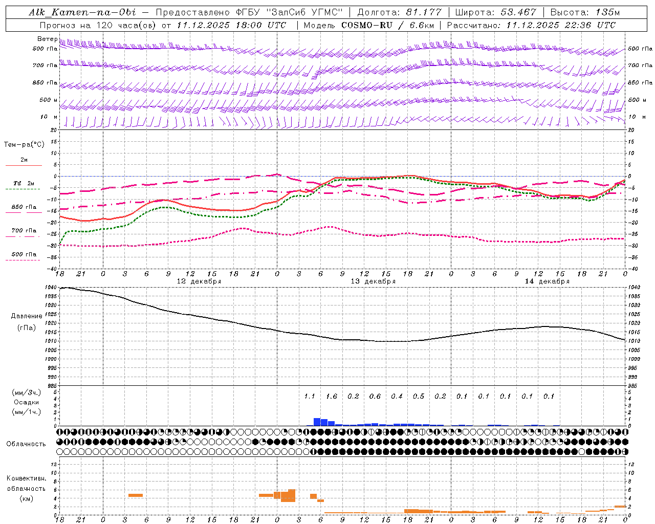The image size is (655, 524).
Task: Click the 0.5 precipitation value
Action: click(x=419, y=397)
